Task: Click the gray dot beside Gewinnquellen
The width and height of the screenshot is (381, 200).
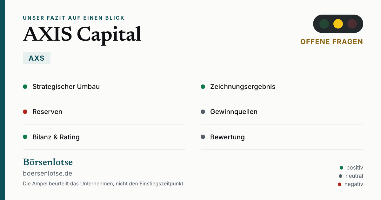Action: coord(203,112)
